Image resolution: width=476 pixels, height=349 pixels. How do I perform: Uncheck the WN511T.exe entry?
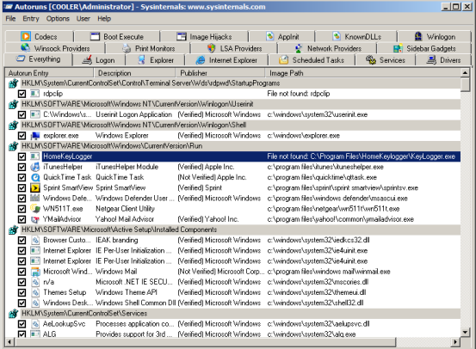click(22, 209)
